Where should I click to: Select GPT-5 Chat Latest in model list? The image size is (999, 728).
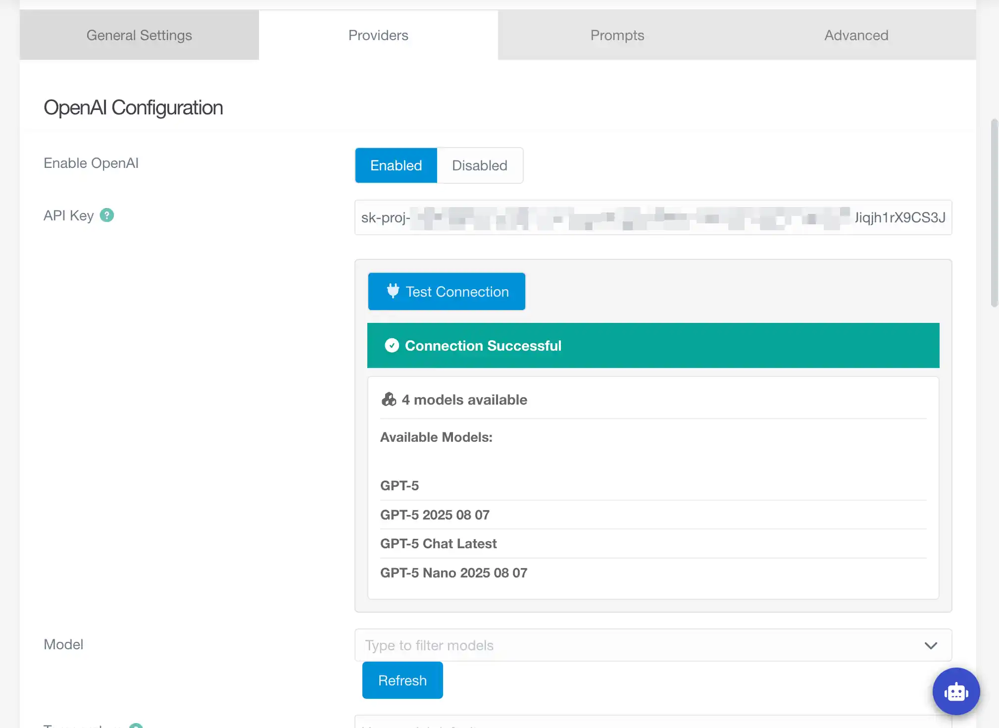(438, 544)
